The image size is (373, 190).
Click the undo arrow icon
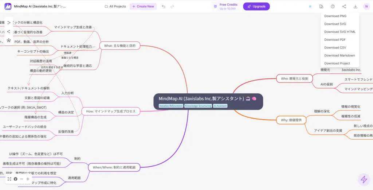click(x=164, y=7)
